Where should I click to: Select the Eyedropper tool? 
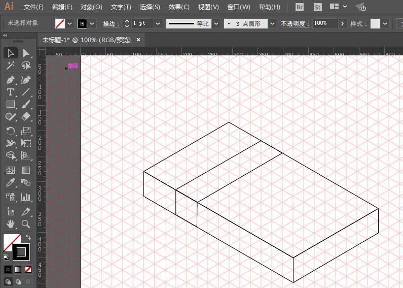pyautogui.click(x=10, y=183)
